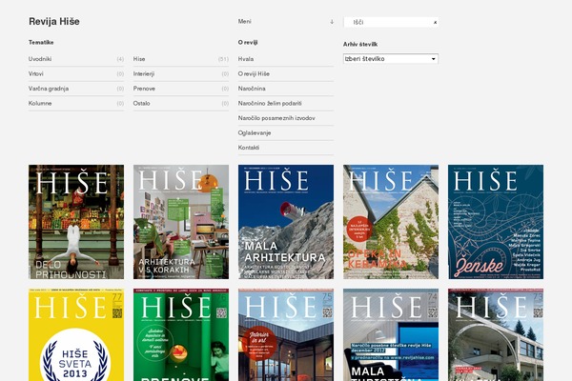Click the Arhiv številk heading
The width and height of the screenshot is (572, 381).
click(360, 44)
